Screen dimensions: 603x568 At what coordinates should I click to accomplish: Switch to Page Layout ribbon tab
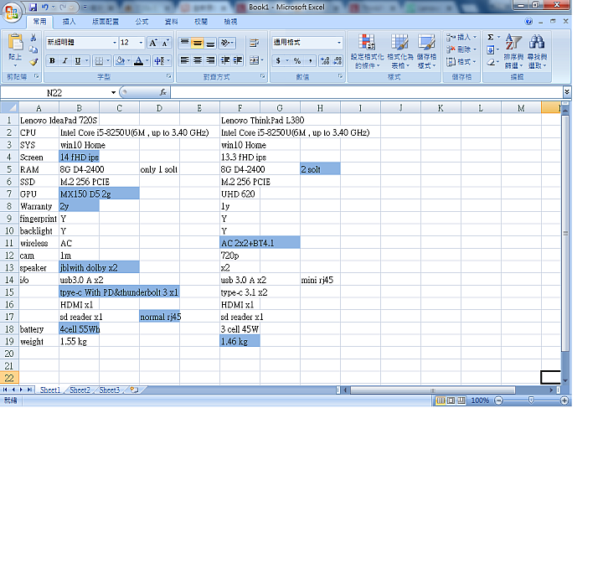click(x=106, y=22)
